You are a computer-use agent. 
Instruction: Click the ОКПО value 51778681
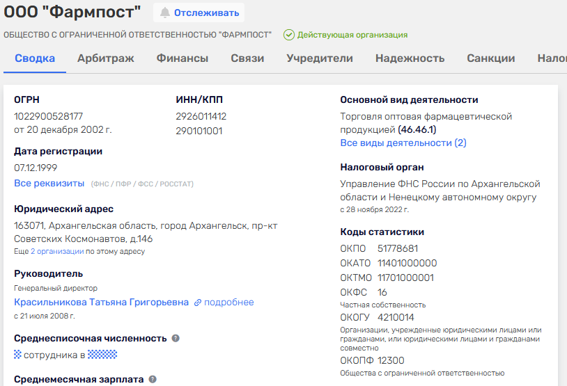pos(398,248)
